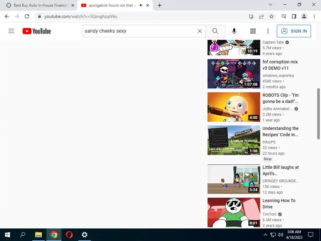Switch to Best Buy Auto tab
The height and width of the screenshot is (241, 321).
point(40,5)
